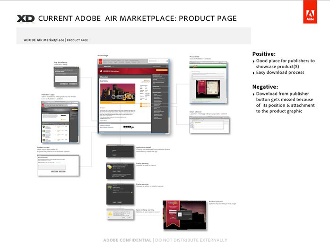Click the login dialog inside the ChessJam launch screenshot

click(x=184, y=214)
